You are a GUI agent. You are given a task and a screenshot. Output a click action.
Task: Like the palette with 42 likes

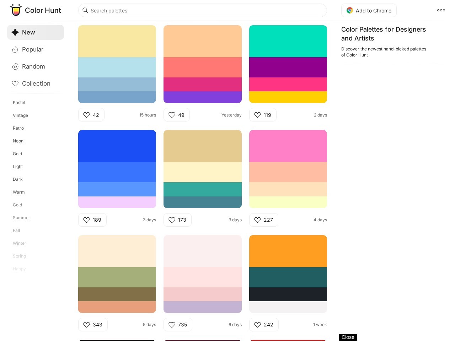[x=91, y=115]
